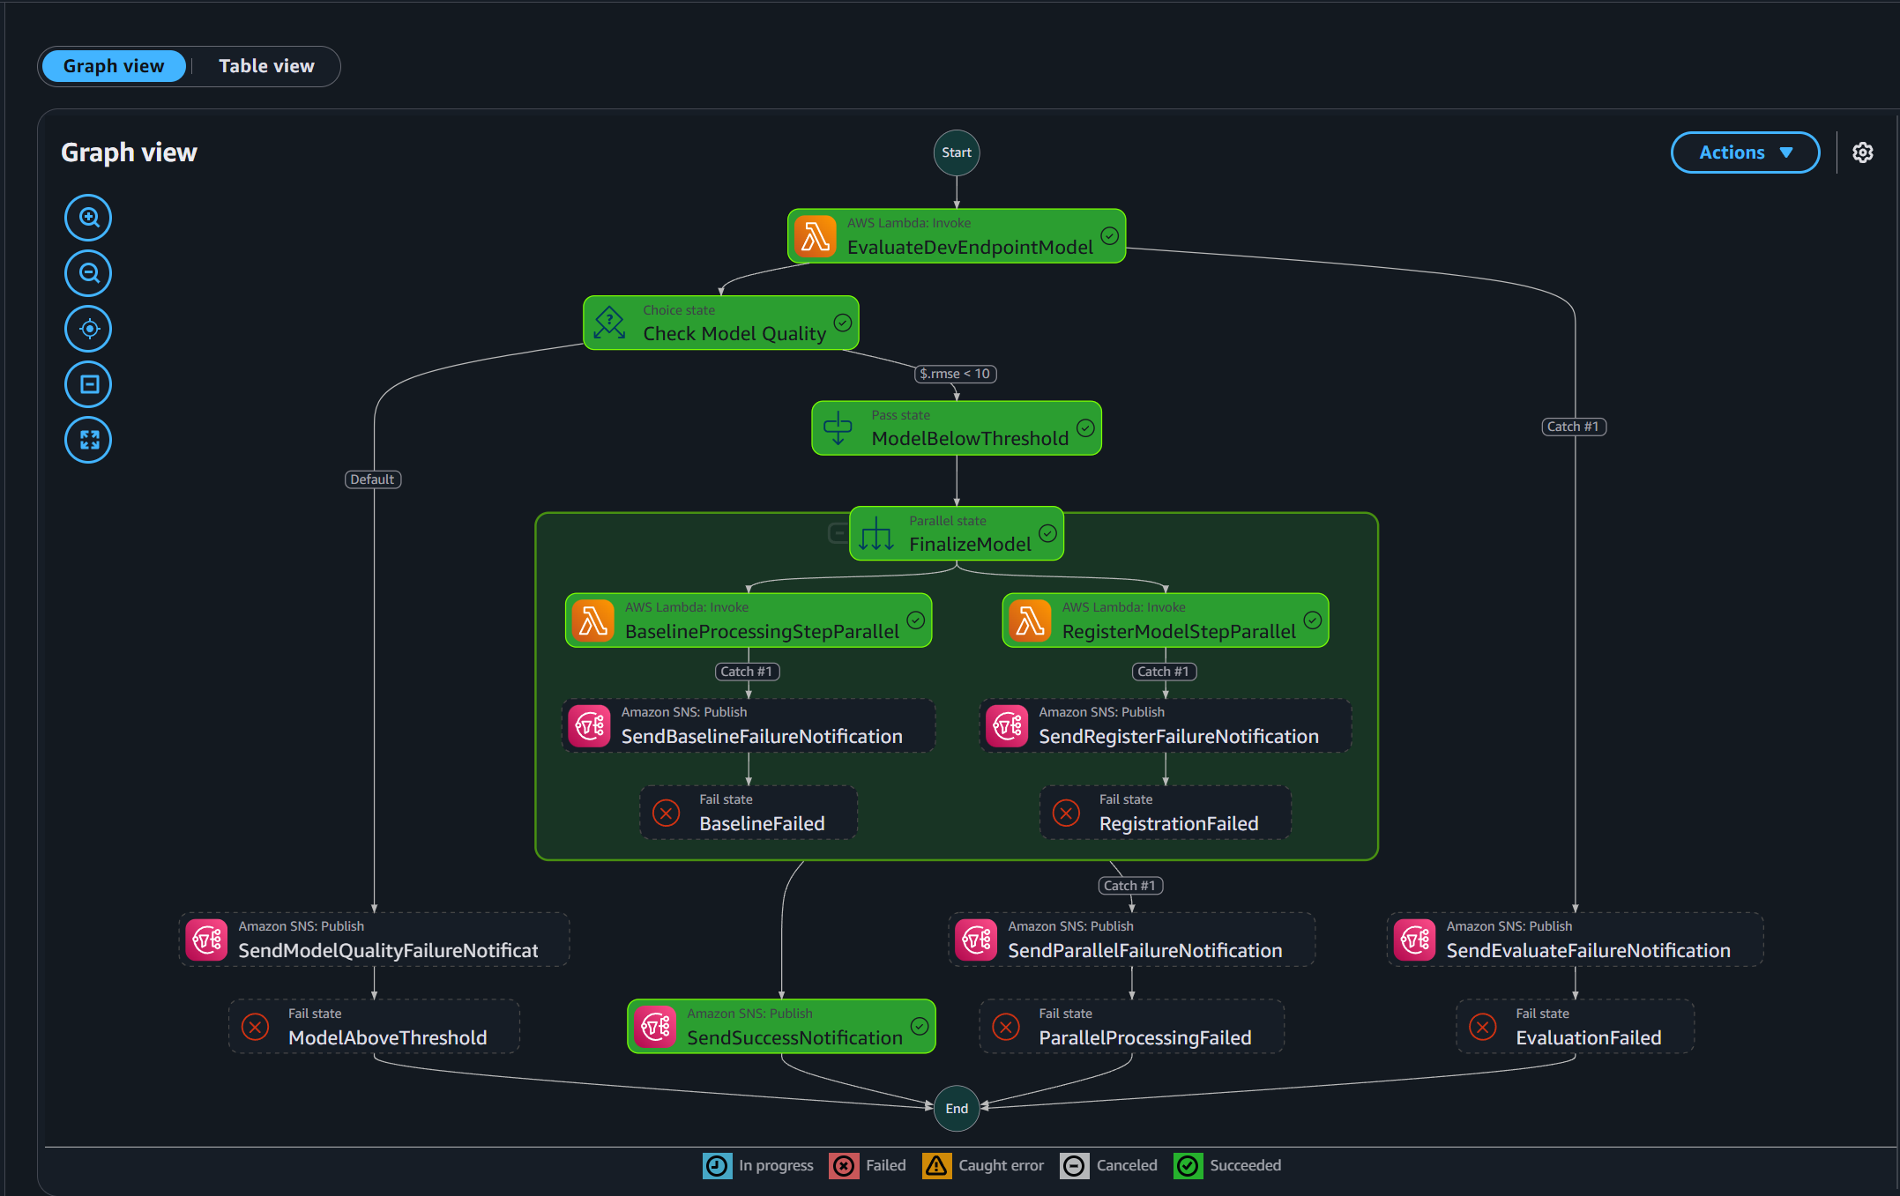Select the SendEvaluateFailureNotification state name
Viewport: 1900px width, 1196px height.
1589,951
